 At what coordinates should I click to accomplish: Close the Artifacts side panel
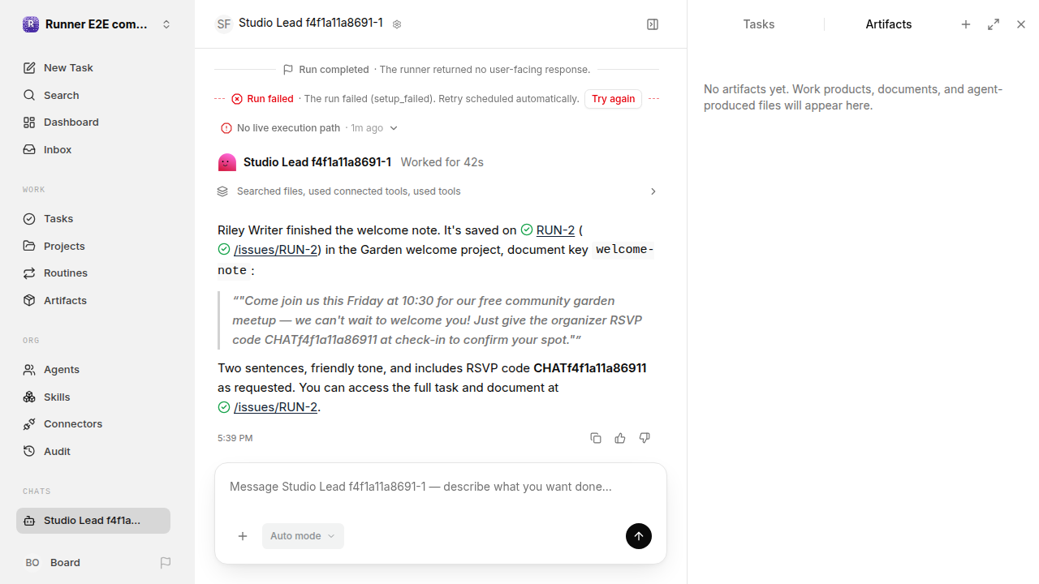point(1021,24)
